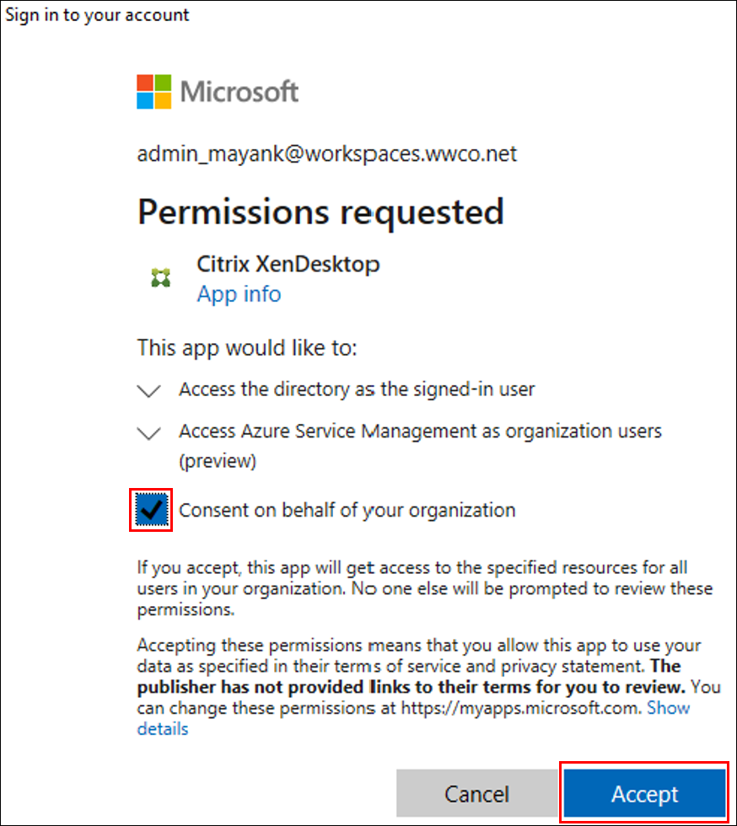
Task: Click the 'Permissions requested' heading
Action: [320, 211]
